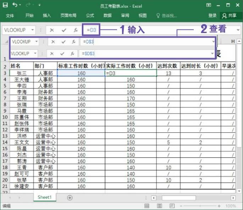Open the 文件 tab
Image resolution: width=243 pixels, height=210 pixels.
click(10, 16)
